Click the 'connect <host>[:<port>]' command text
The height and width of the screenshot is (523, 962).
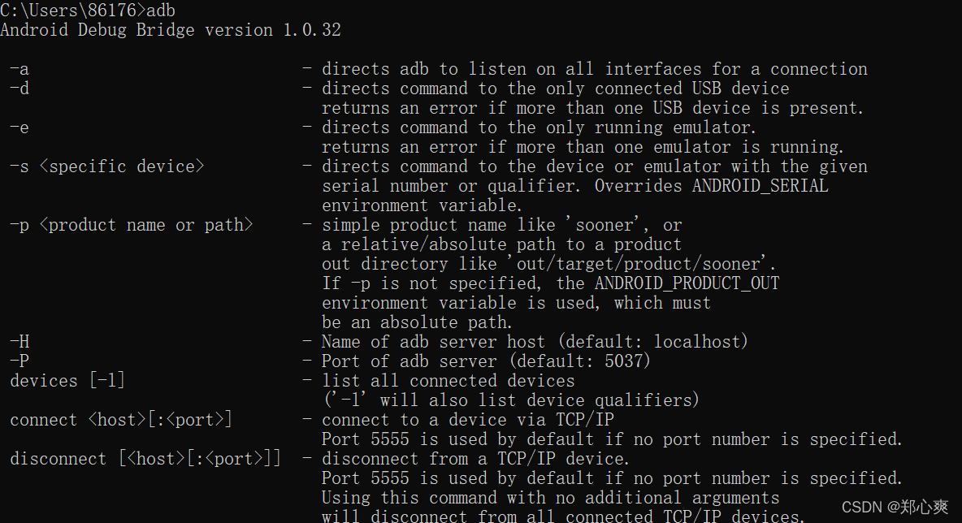click(x=121, y=421)
